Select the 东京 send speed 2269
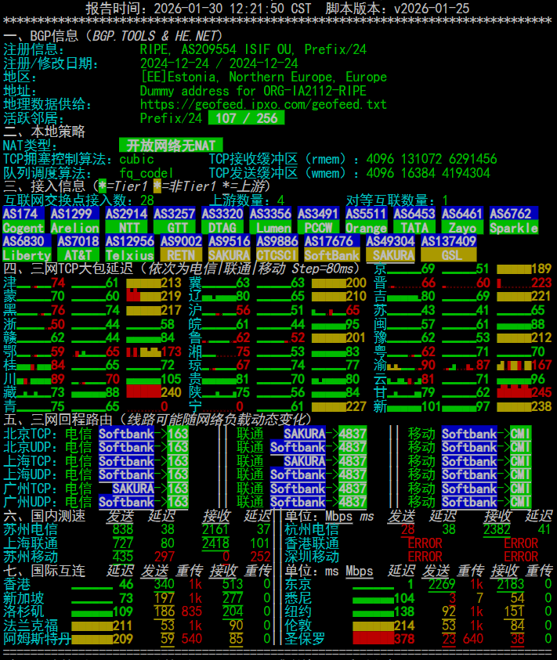The width and height of the screenshot is (557, 660). [442, 584]
